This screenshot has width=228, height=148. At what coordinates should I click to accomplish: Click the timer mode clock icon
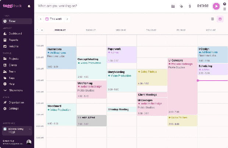[225, 4]
